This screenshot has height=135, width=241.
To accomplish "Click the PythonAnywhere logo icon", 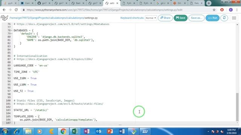I will click(x=4, y=18).
